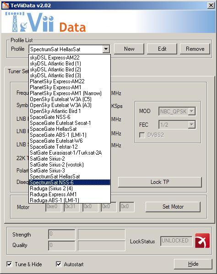
Task: Select OpenSky Eutelsat W3A (C5)
Action: tap(70, 99)
